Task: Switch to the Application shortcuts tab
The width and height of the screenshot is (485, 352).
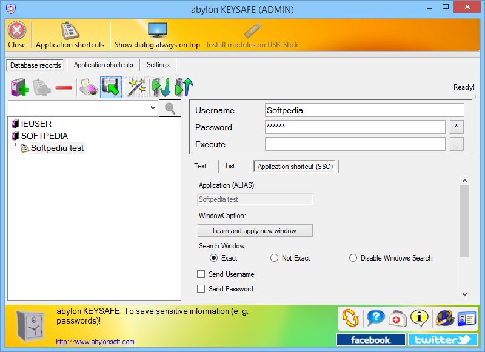Action: coord(103,65)
